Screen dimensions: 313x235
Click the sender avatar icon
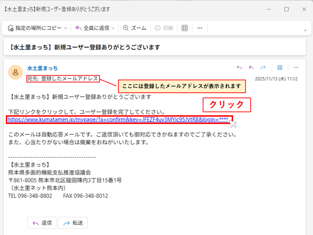click(15, 72)
